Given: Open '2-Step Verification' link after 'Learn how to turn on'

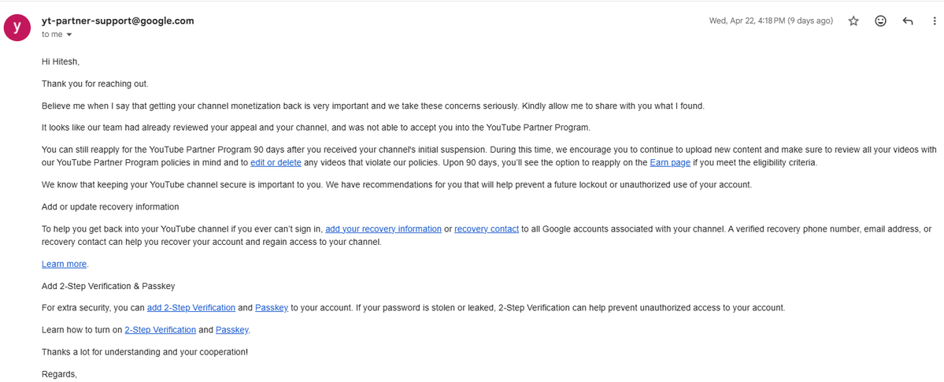Looking at the screenshot, I should (160, 329).
